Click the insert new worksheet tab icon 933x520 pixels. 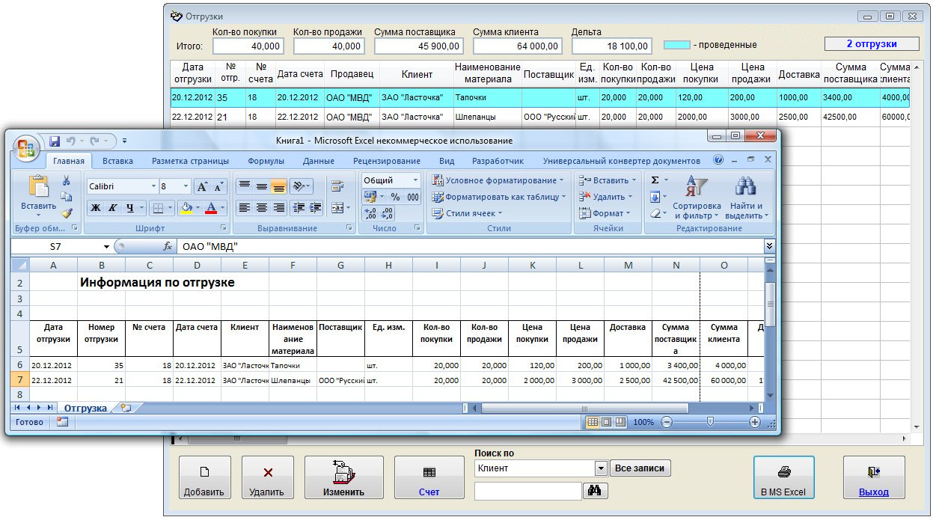125,408
